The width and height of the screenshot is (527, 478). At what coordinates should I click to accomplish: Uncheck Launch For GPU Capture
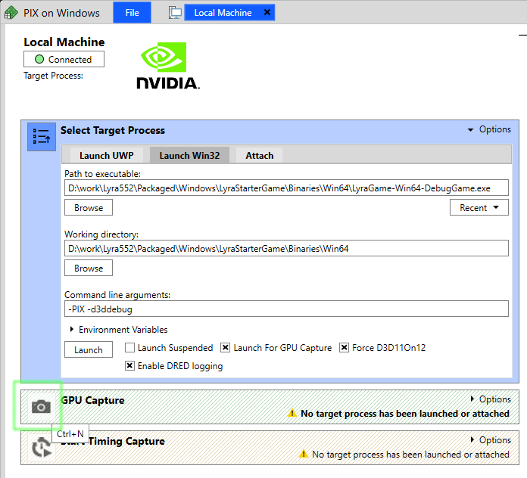pyautogui.click(x=225, y=347)
